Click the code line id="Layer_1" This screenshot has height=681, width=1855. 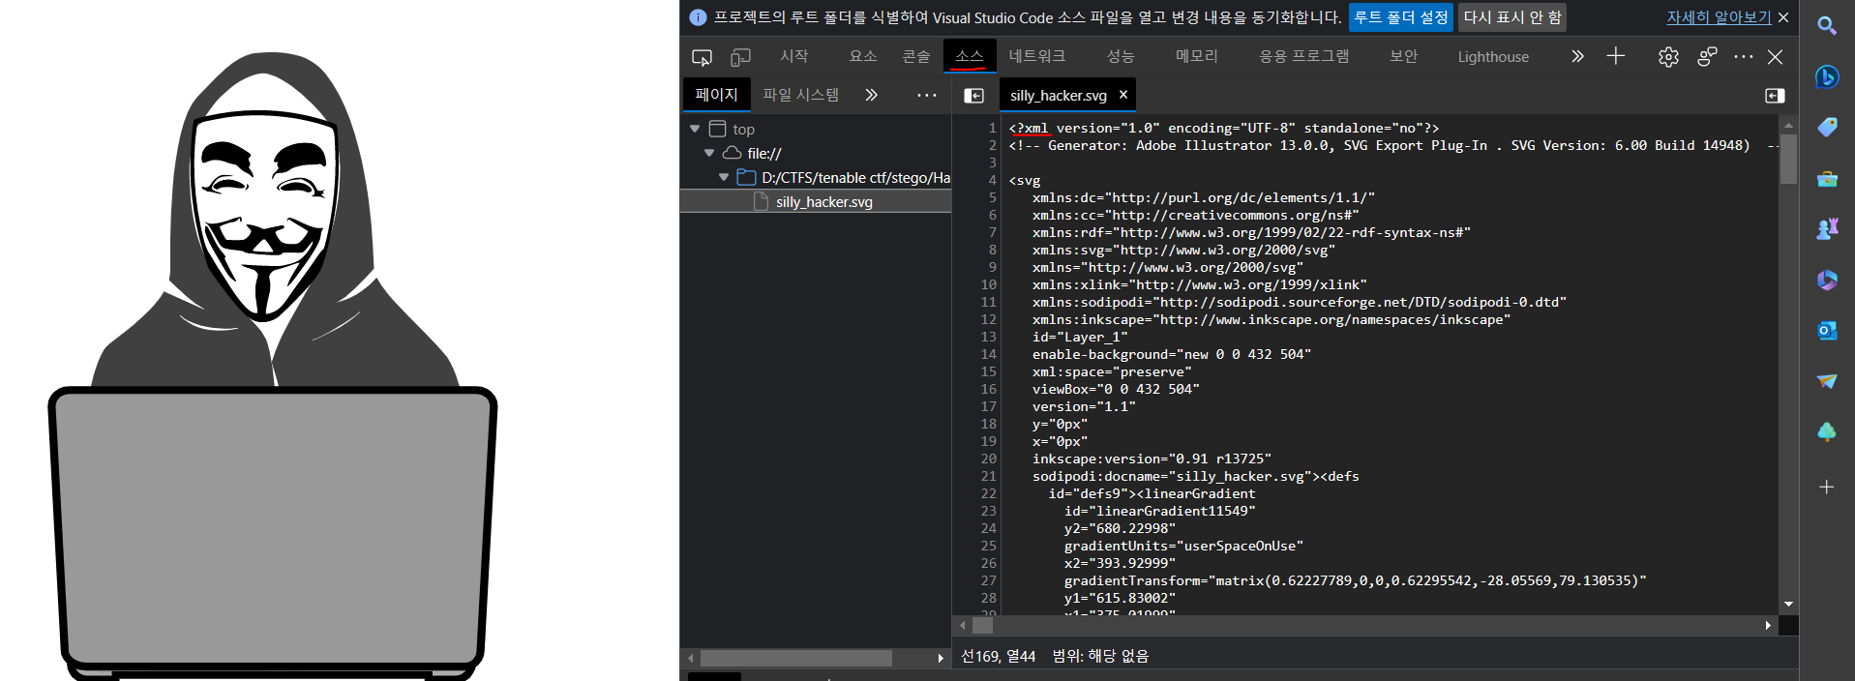(1080, 337)
